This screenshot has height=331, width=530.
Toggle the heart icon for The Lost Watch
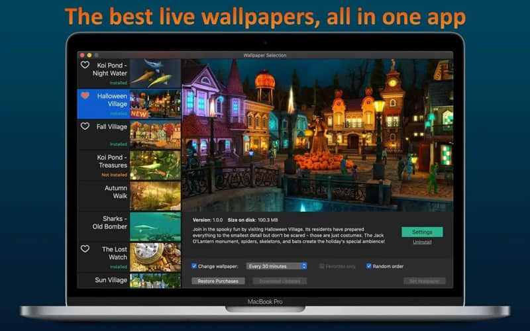pyautogui.click(x=85, y=249)
